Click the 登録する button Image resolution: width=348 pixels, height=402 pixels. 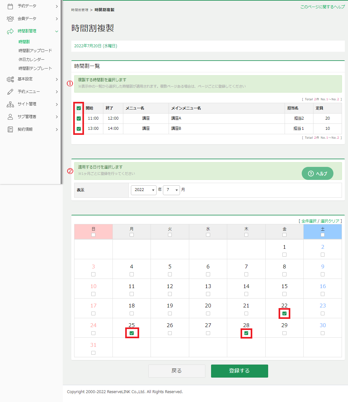pos(240,371)
